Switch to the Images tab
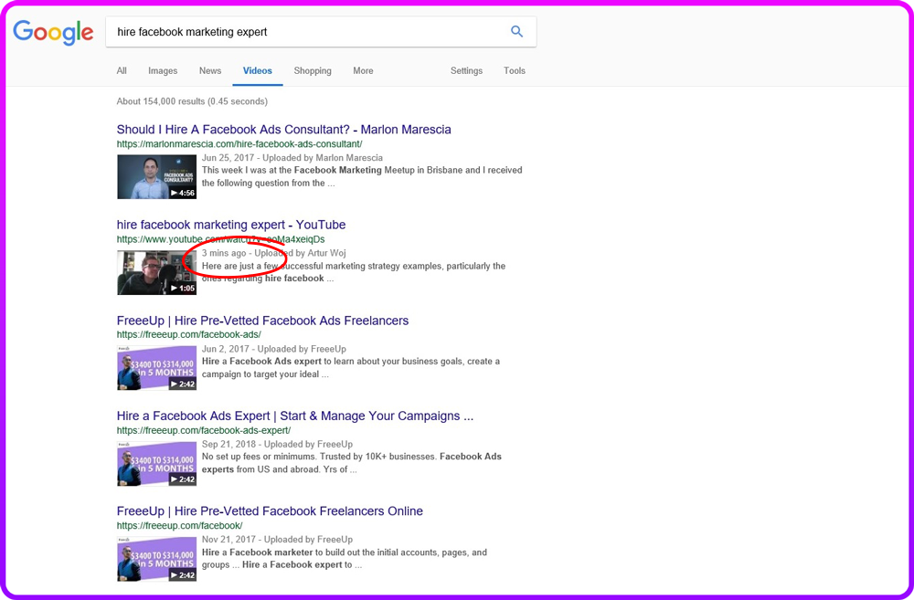Screen dimensions: 914x600 (163, 70)
